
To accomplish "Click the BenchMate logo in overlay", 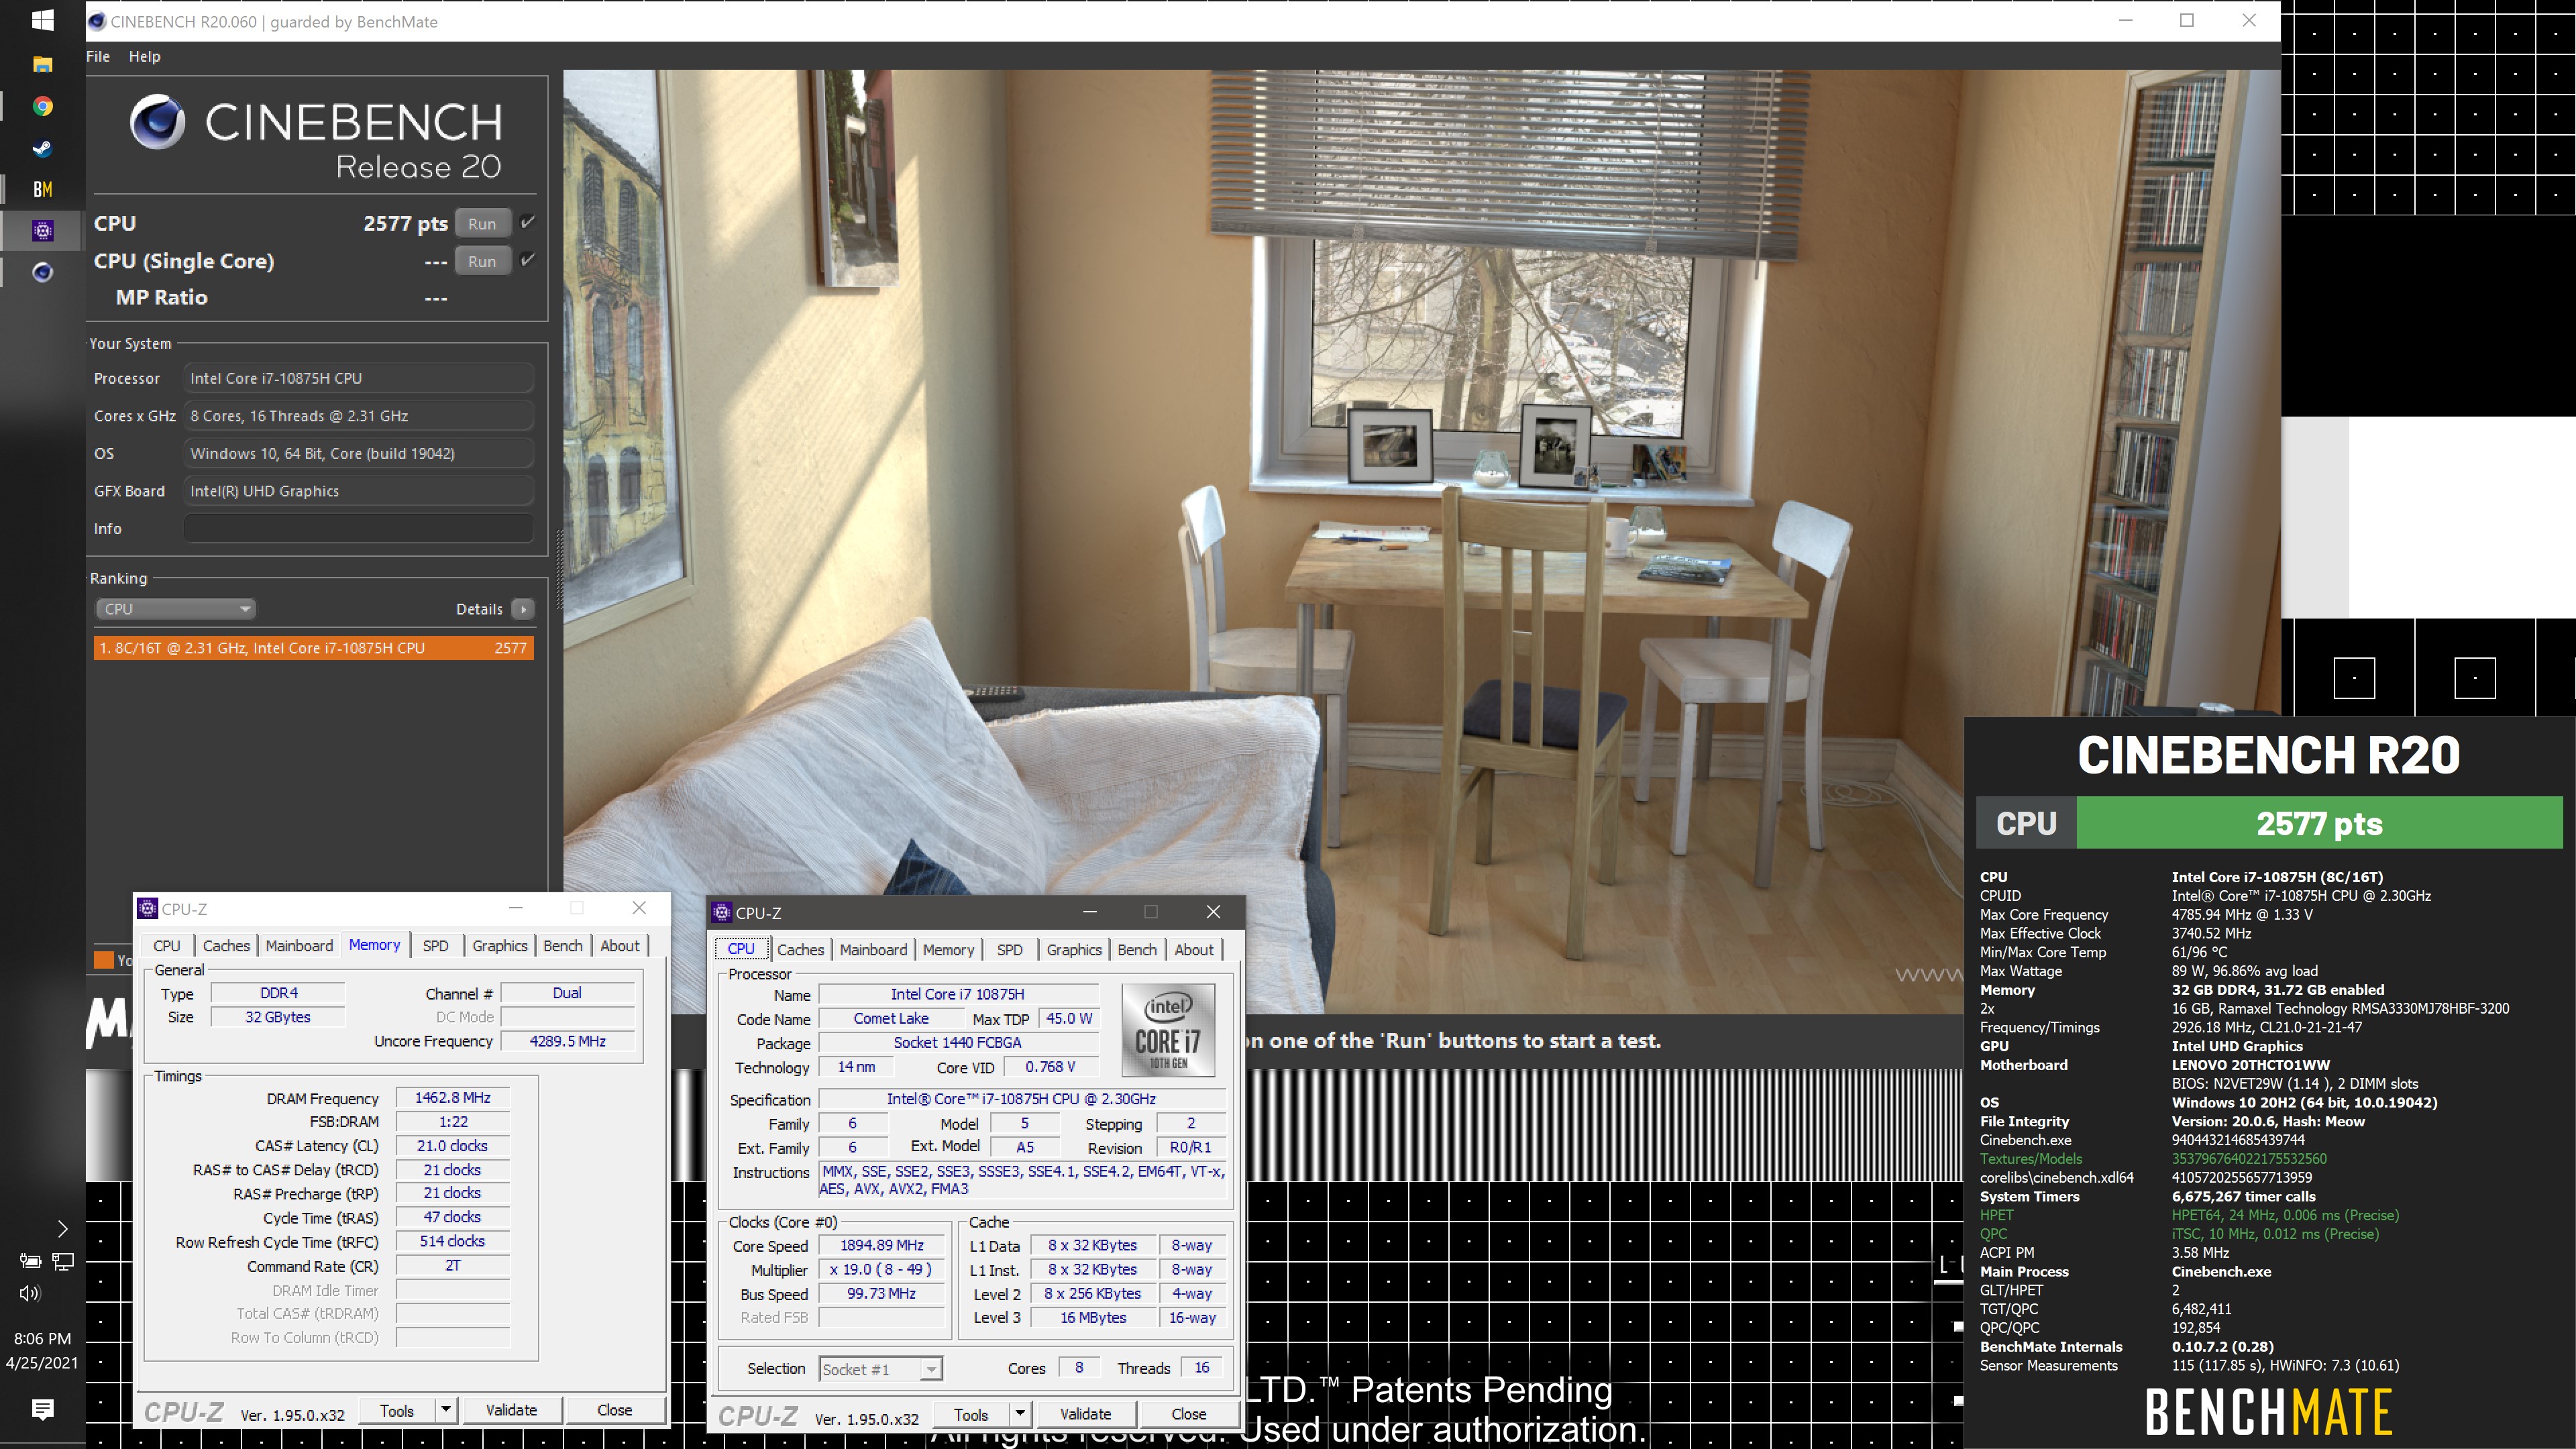I will click(x=2268, y=1411).
